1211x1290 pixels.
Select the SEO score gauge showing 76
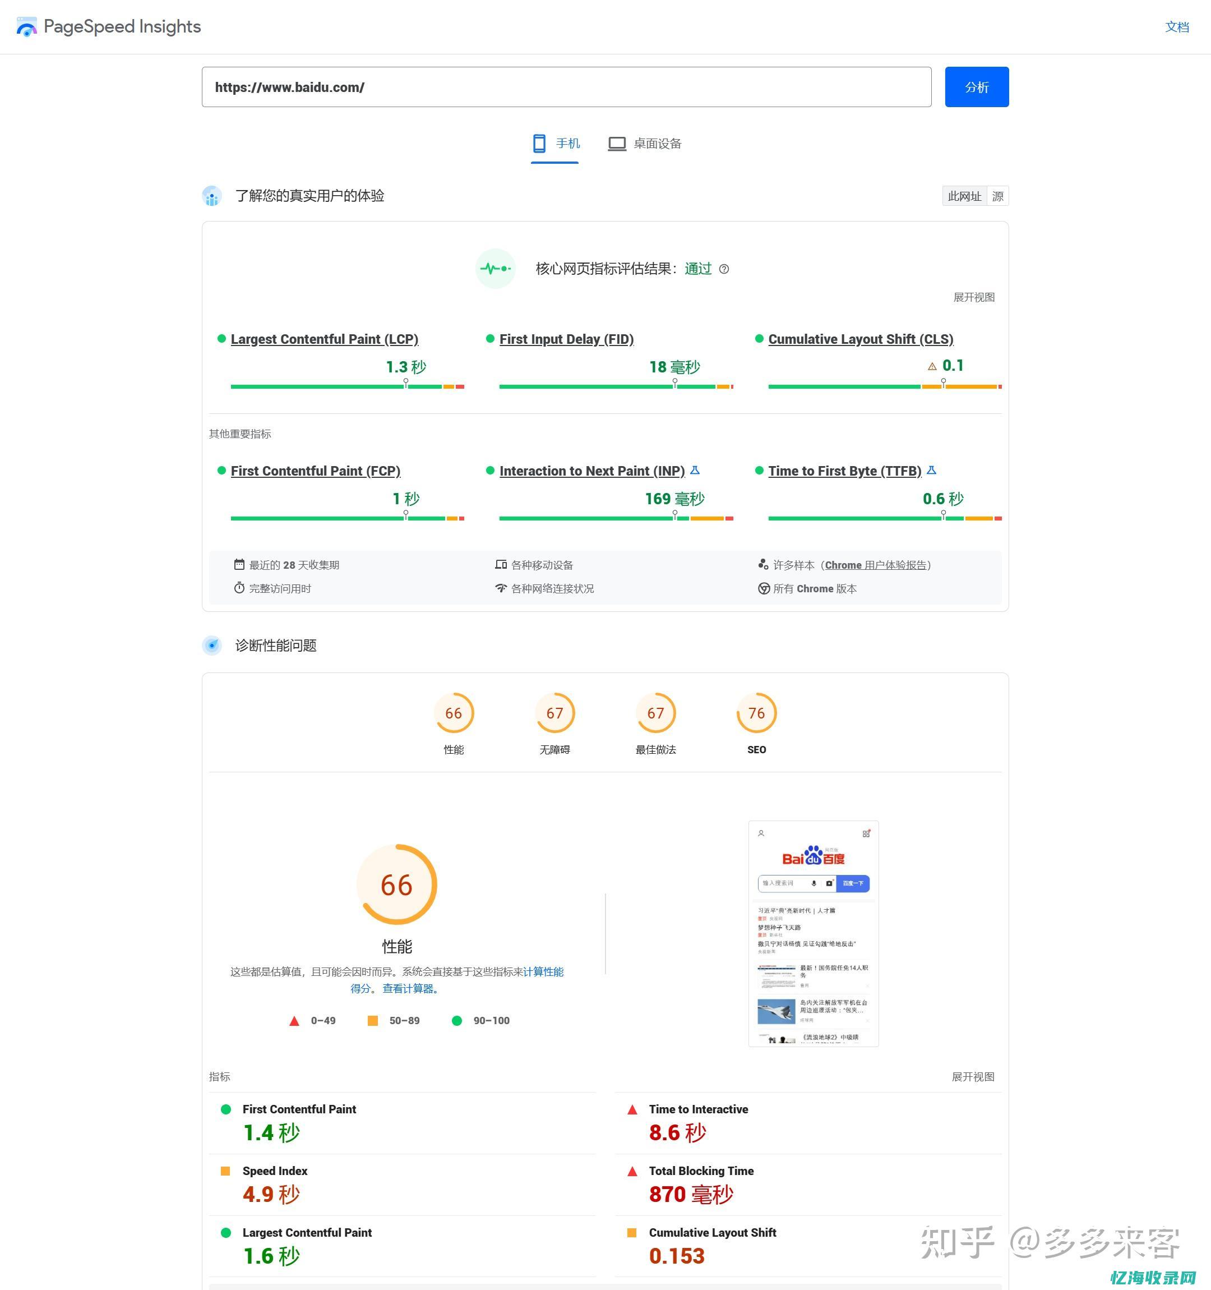756,713
